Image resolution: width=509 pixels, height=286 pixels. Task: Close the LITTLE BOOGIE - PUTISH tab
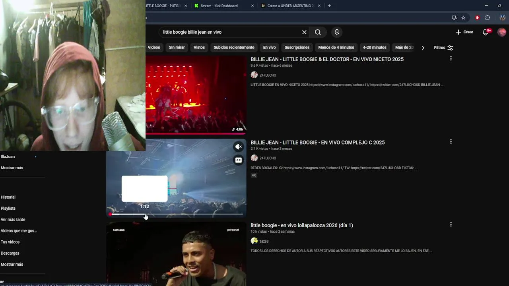[186, 6]
